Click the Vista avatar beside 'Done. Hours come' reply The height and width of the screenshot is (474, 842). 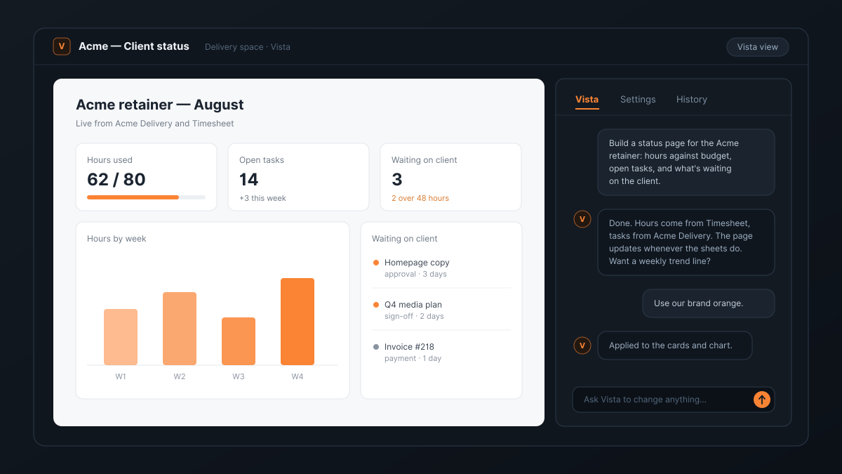pyautogui.click(x=582, y=219)
